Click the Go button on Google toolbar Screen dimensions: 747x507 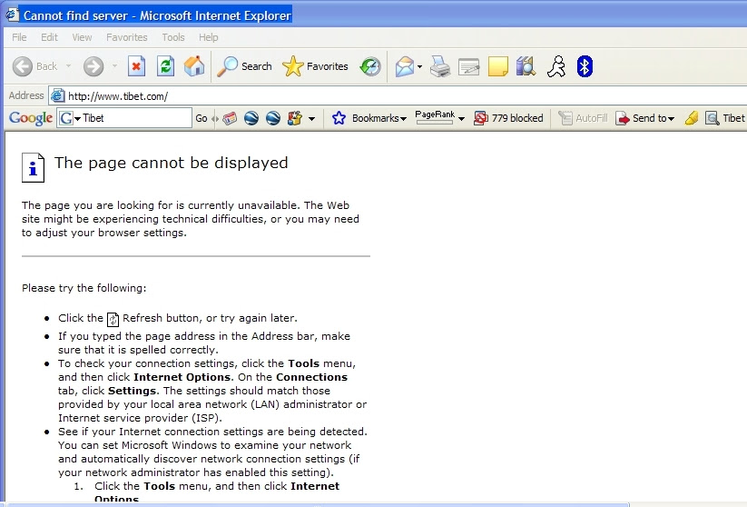point(201,118)
